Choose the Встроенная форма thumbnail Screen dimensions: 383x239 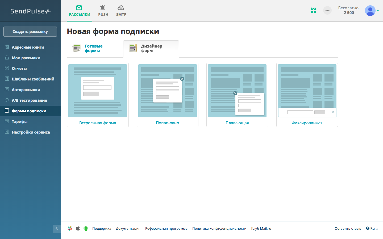[x=98, y=91]
